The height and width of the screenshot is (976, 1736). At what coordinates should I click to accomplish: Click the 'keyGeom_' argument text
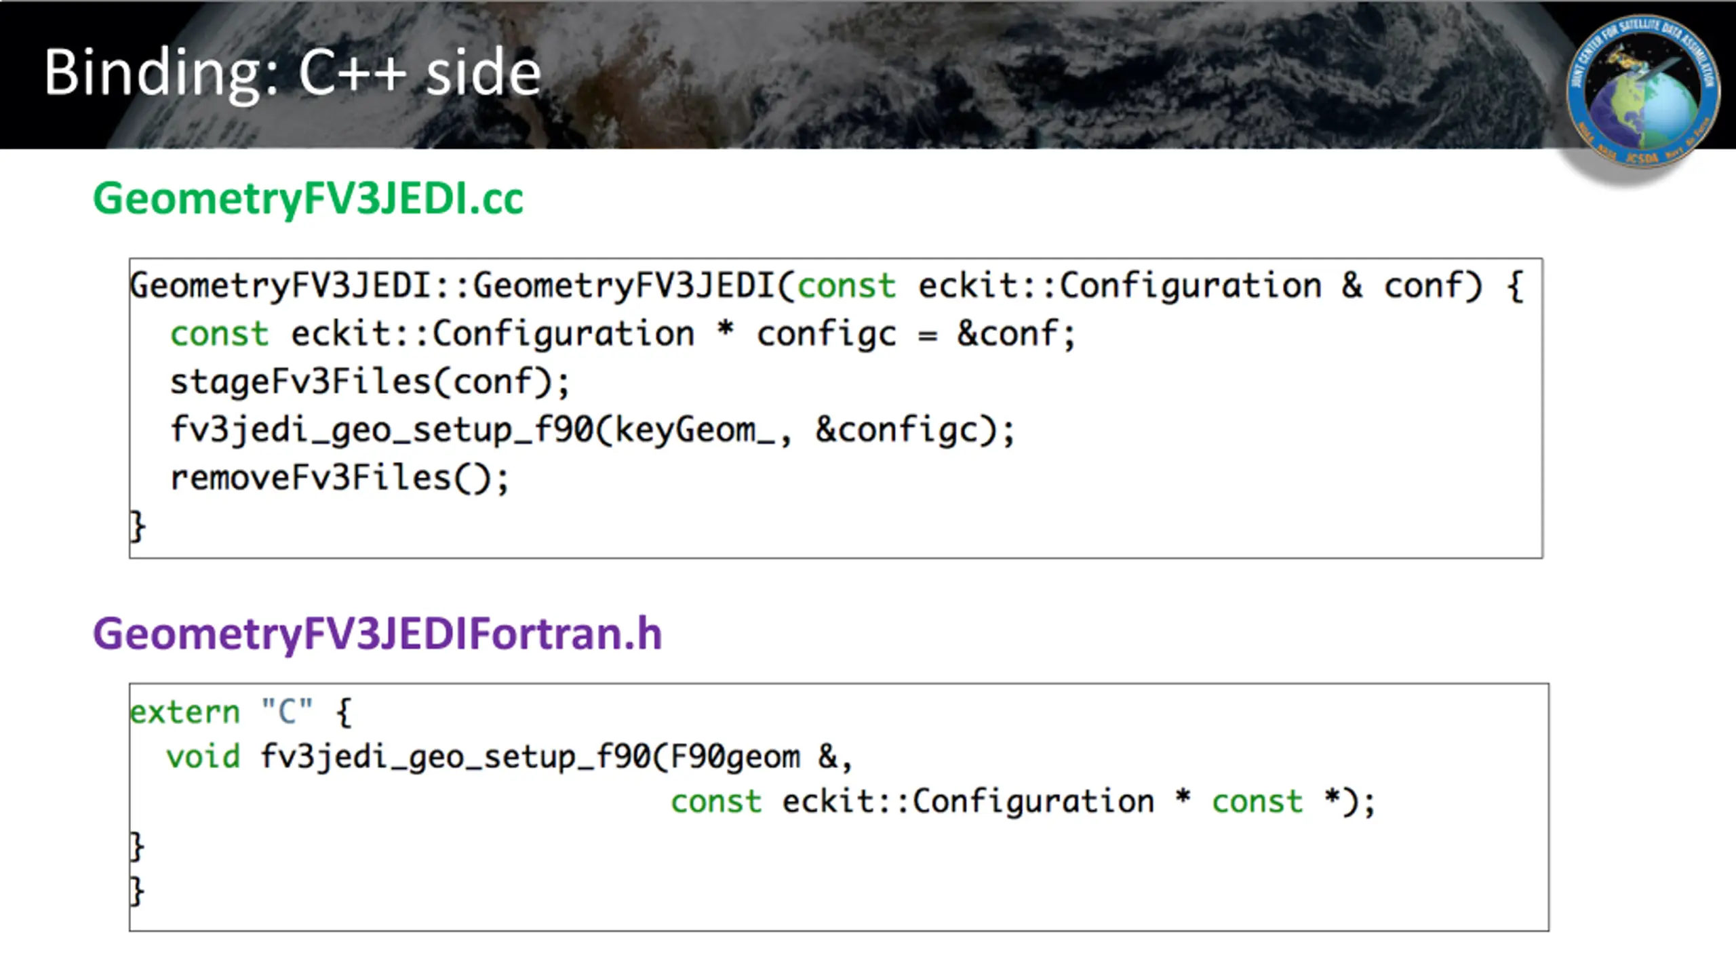(694, 430)
